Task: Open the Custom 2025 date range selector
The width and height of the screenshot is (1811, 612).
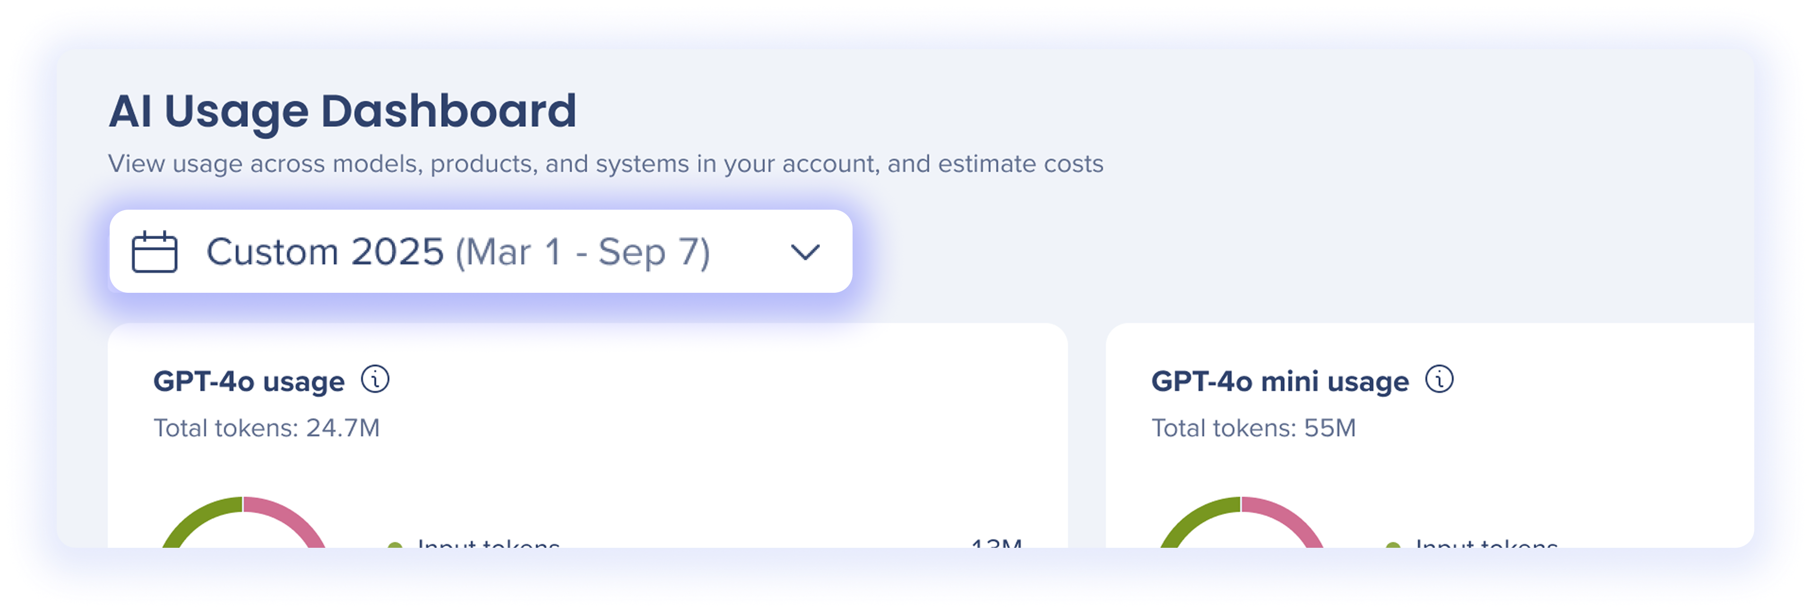Action: [x=457, y=252]
